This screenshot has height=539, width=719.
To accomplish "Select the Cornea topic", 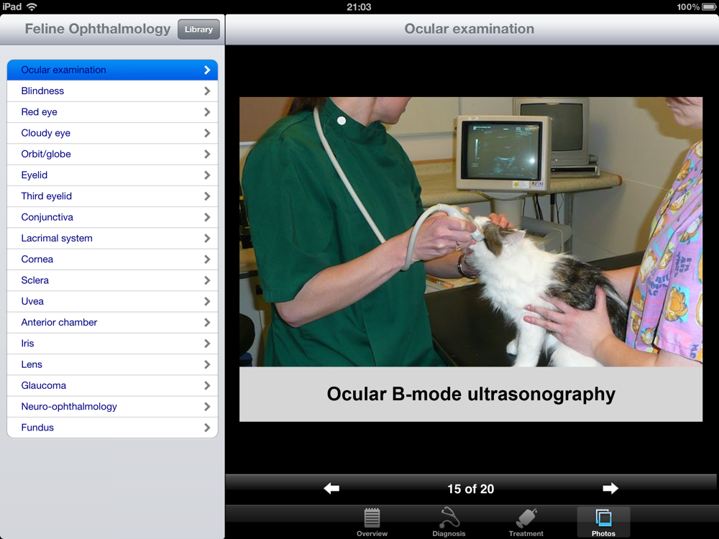I will [112, 259].
